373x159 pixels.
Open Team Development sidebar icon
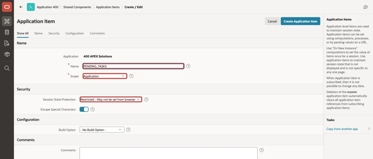coord(7,43)
